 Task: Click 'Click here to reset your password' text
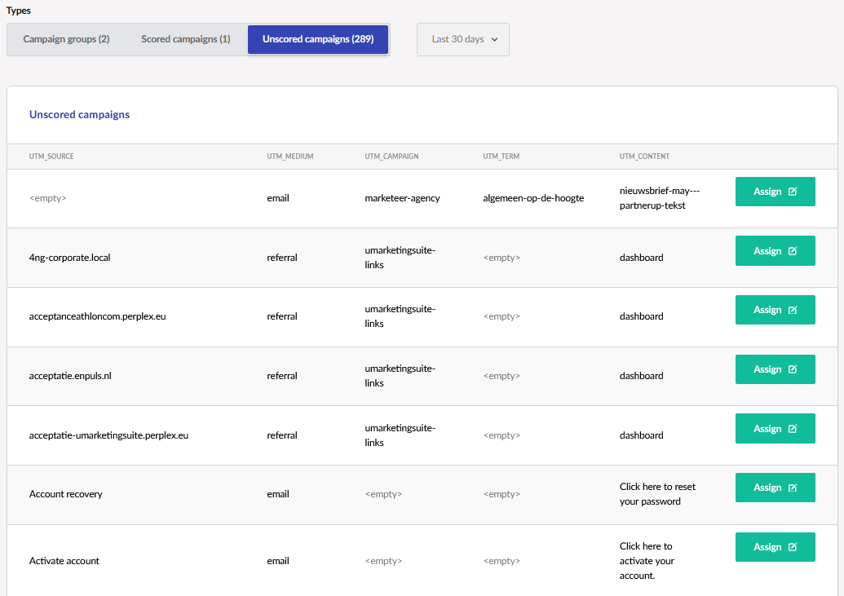[657, 494]
